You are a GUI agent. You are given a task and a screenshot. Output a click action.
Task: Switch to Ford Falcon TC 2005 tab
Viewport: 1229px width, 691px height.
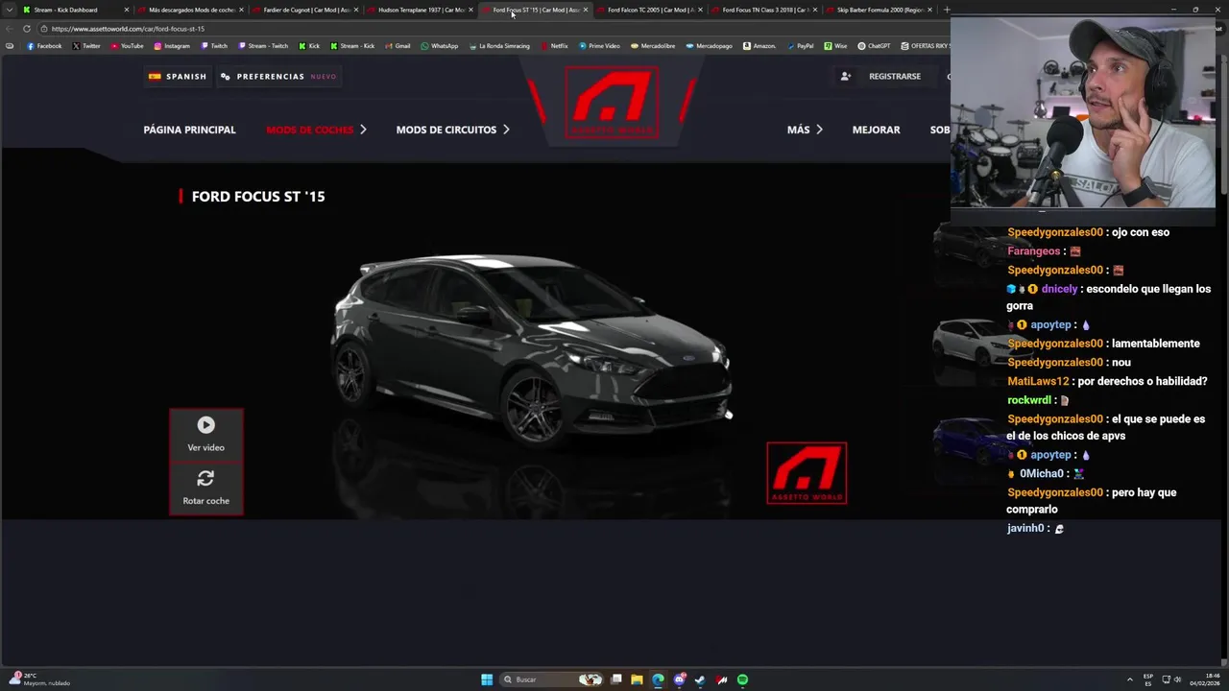pos(649,10)
